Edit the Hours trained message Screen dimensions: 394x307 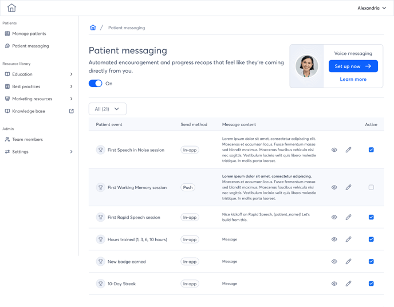pyautogui.click(x=348, y=239)
